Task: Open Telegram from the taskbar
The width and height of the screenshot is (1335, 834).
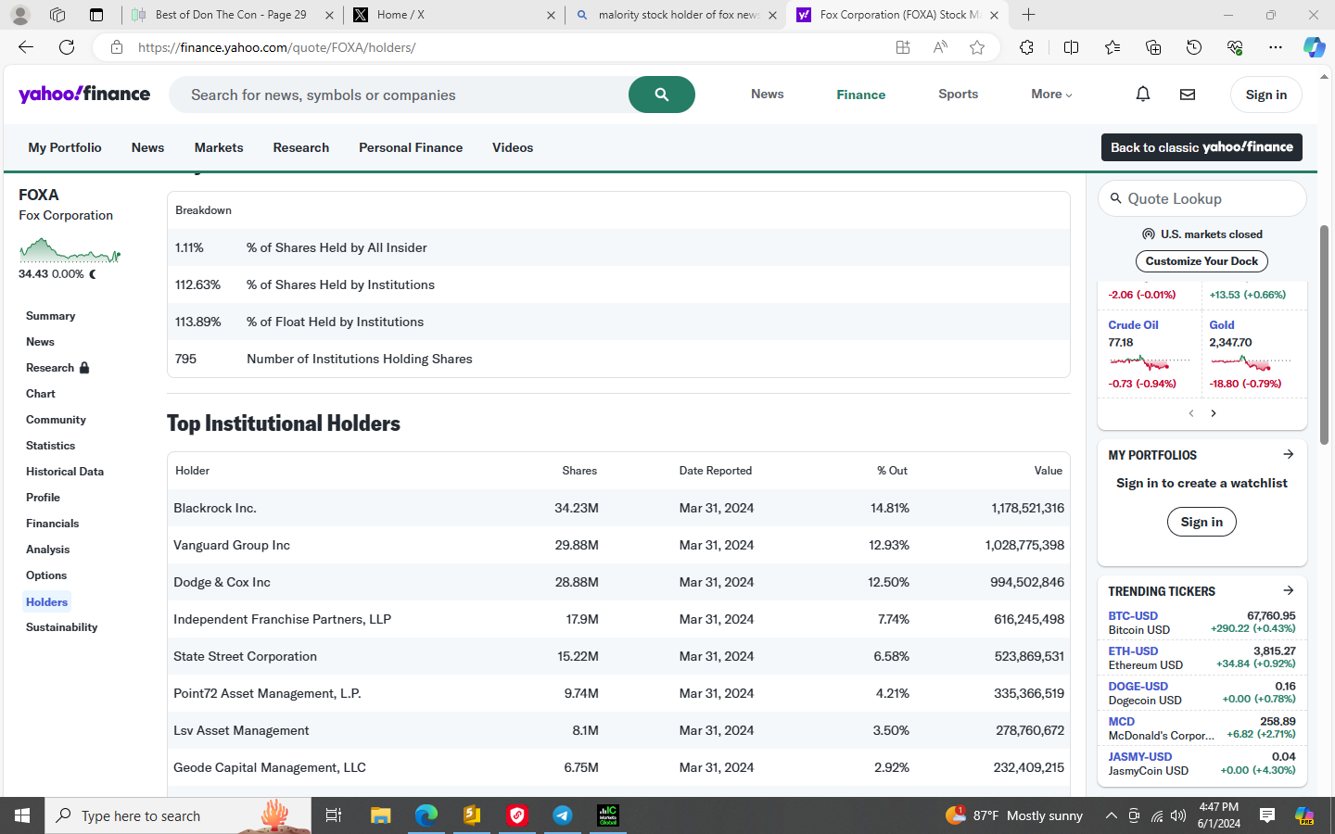Action: click(563, 815)
